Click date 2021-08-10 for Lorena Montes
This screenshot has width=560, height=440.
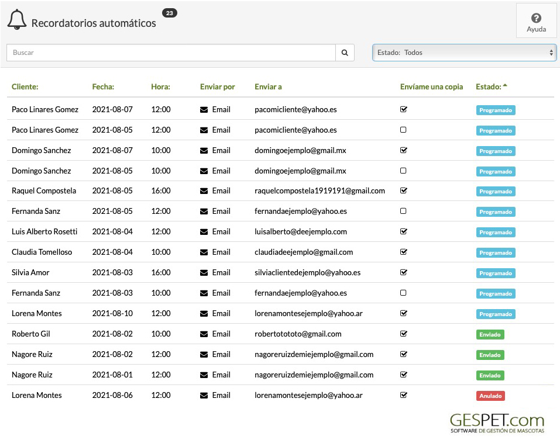pyautogui.click(x=112, y=313)
